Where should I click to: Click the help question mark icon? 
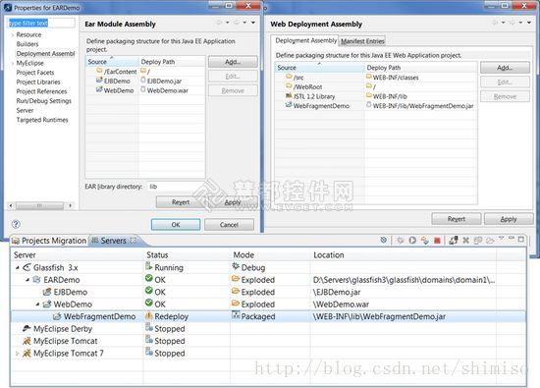point(16,224)
